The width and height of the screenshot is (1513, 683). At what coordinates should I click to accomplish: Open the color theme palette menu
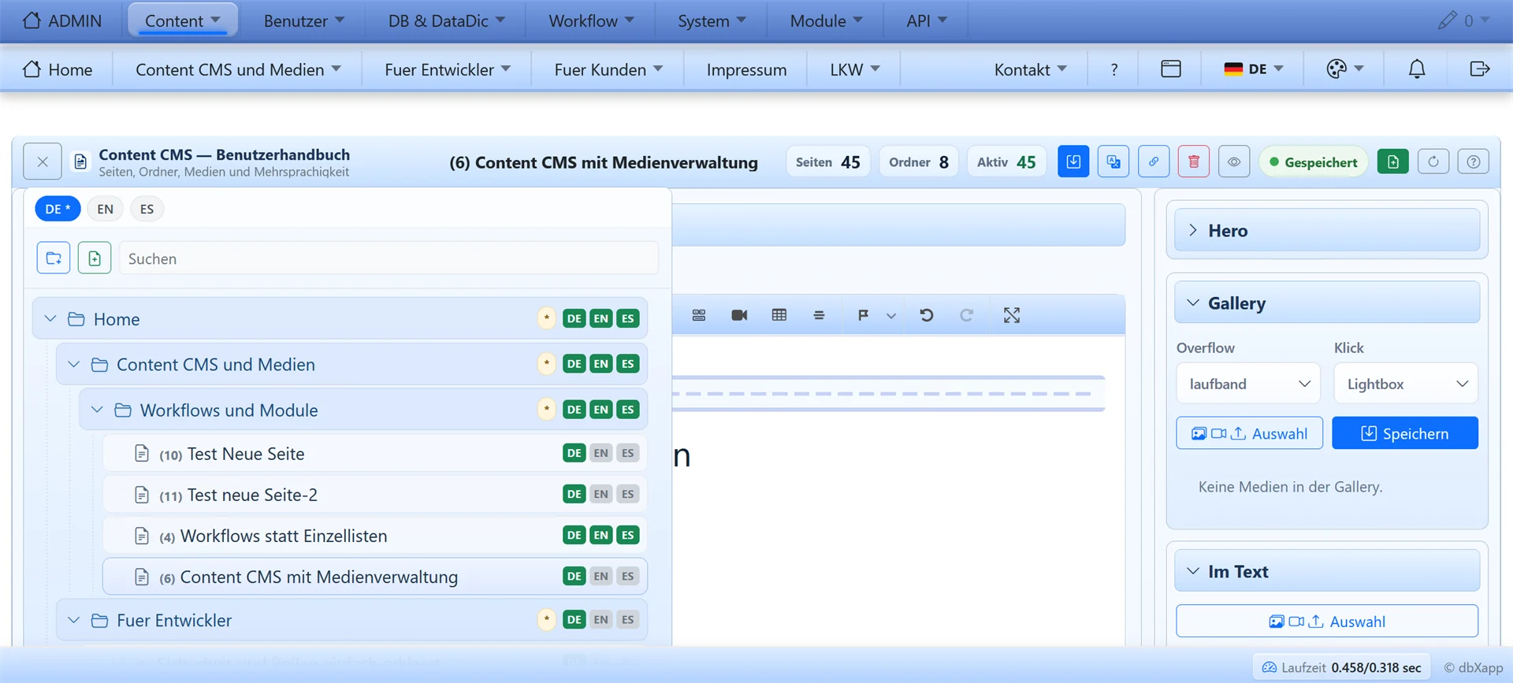[1345, 69]
